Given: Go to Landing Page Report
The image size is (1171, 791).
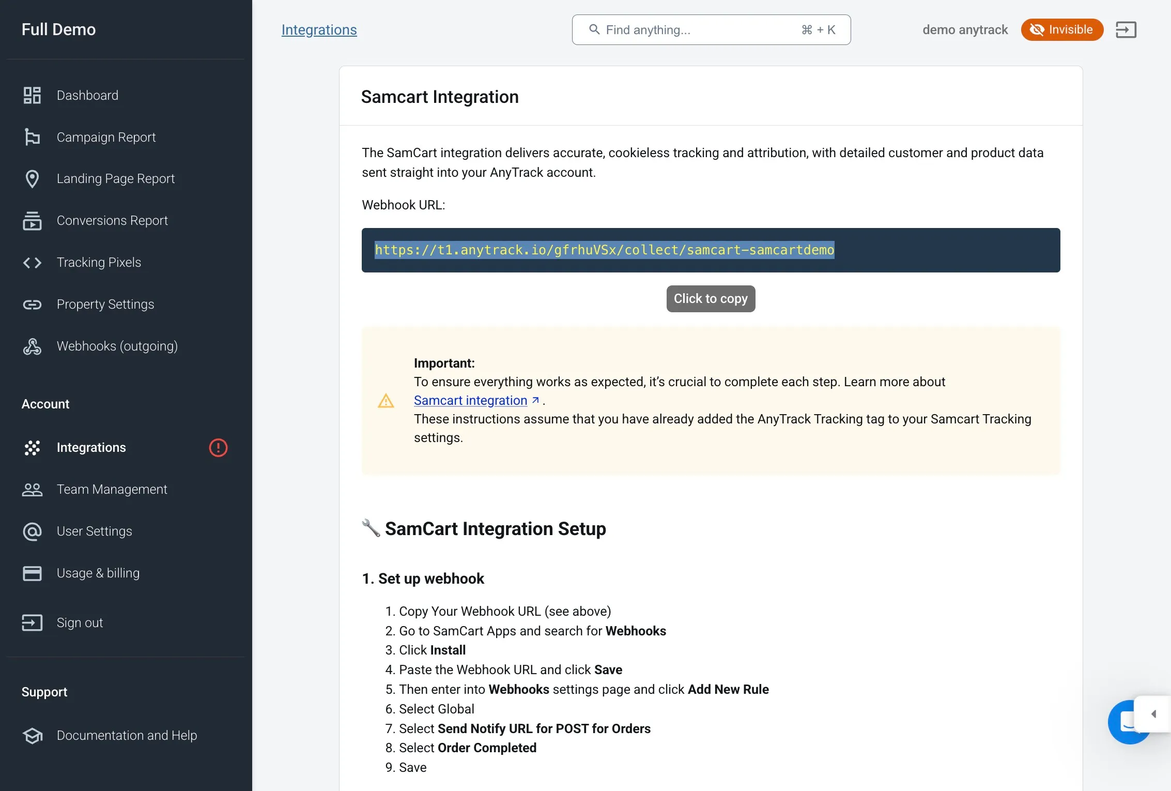Looking at the screenshot, I should tap(116, 179).
